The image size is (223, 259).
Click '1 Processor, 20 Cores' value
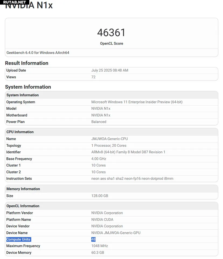(109, 145)
